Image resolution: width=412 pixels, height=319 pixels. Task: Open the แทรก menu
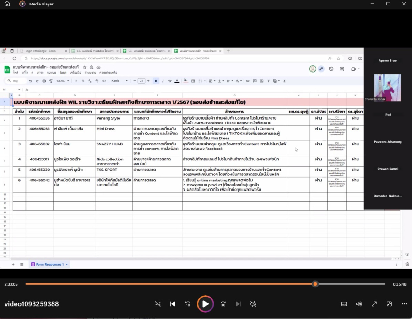(40, 72)
